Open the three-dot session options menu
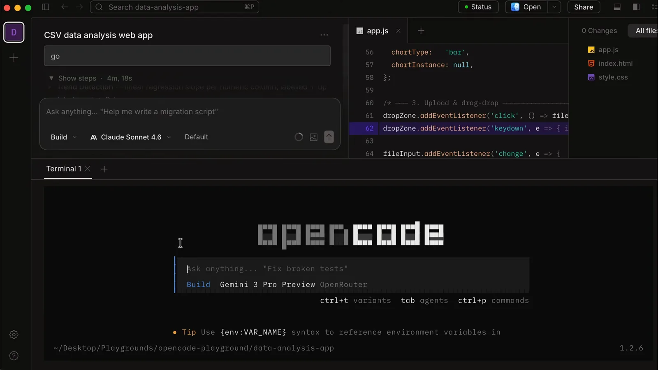 point(324,35)
